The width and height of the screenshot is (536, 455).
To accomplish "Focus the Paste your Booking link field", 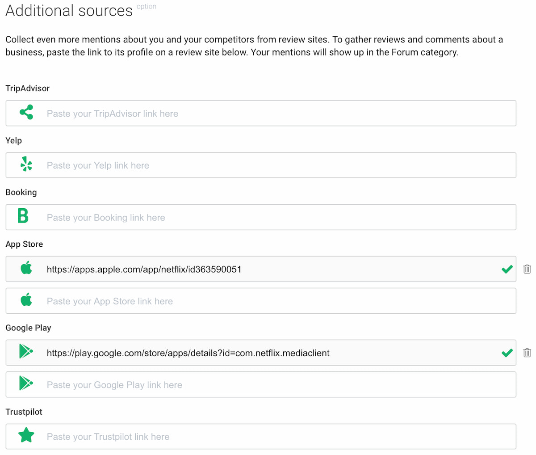I will (261, 217).
